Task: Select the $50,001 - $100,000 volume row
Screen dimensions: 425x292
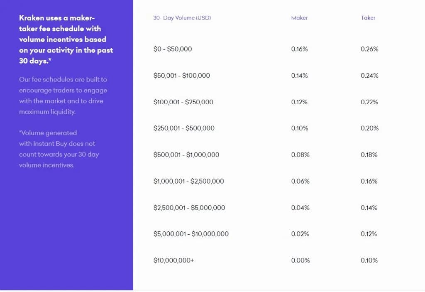Action: [x=181, y=76]
